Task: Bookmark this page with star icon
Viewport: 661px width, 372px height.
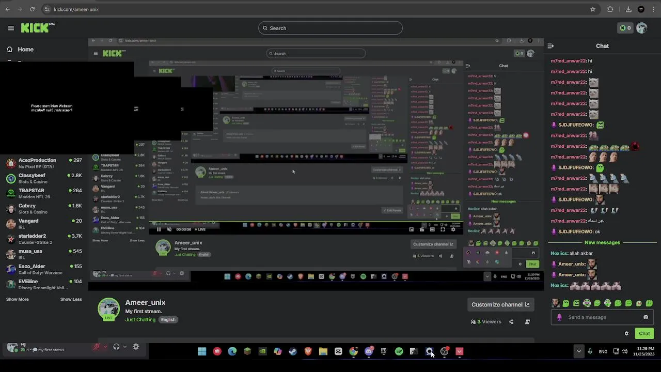Action: point(593,9)
